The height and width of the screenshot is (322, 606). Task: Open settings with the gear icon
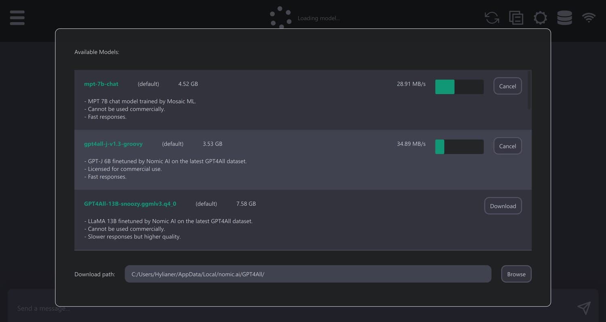coord(540,18)
